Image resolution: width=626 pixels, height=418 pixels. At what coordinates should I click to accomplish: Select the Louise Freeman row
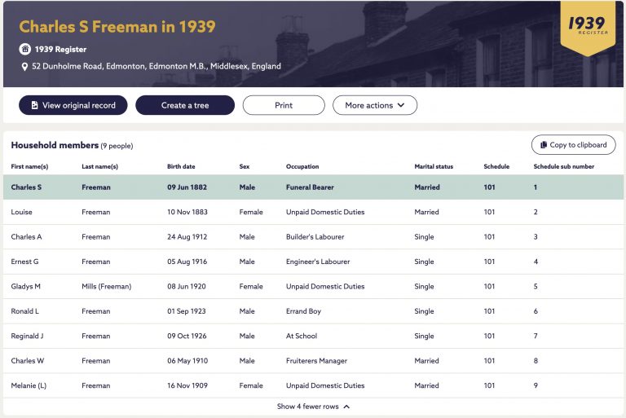point(313,212)
